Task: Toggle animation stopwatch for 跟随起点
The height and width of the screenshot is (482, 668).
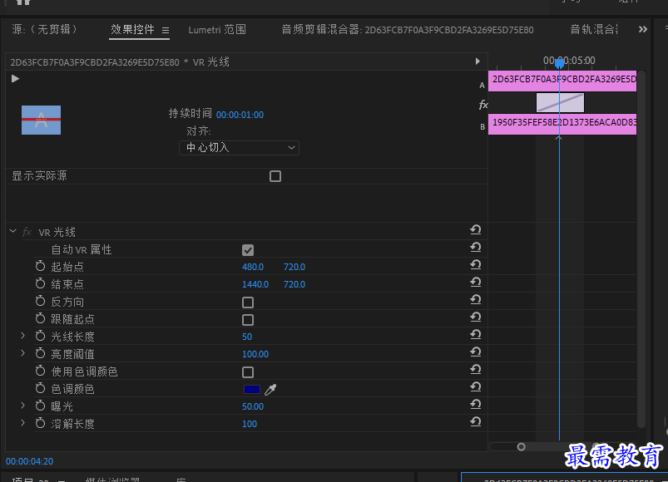Action: [41, 318]
